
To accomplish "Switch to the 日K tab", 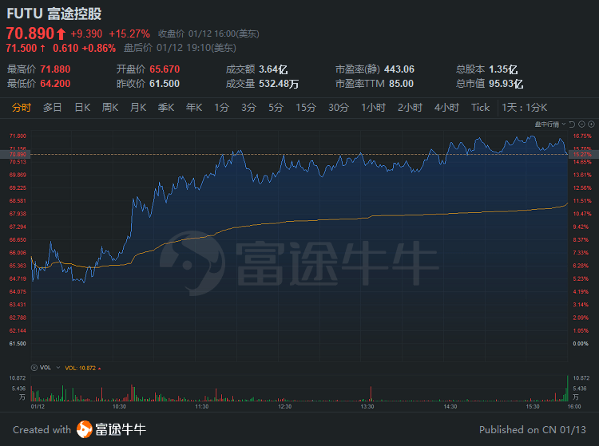I will 82,108.
